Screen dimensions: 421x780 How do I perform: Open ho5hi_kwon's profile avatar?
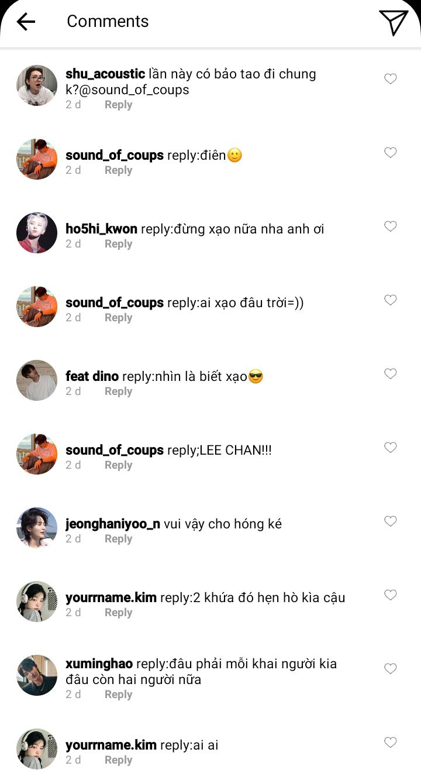tap(37, 233)
